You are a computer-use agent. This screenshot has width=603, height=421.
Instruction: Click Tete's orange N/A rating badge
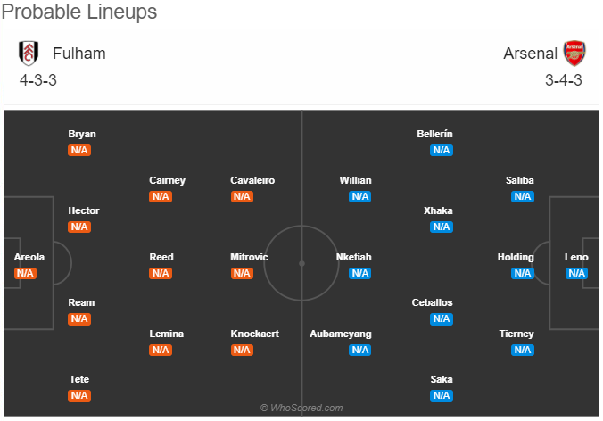79,396
